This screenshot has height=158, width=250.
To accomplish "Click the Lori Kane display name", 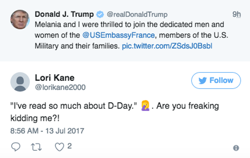I will point(55,77).
